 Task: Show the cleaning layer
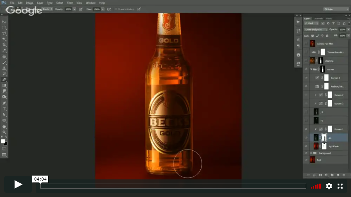tap(306, 61)
